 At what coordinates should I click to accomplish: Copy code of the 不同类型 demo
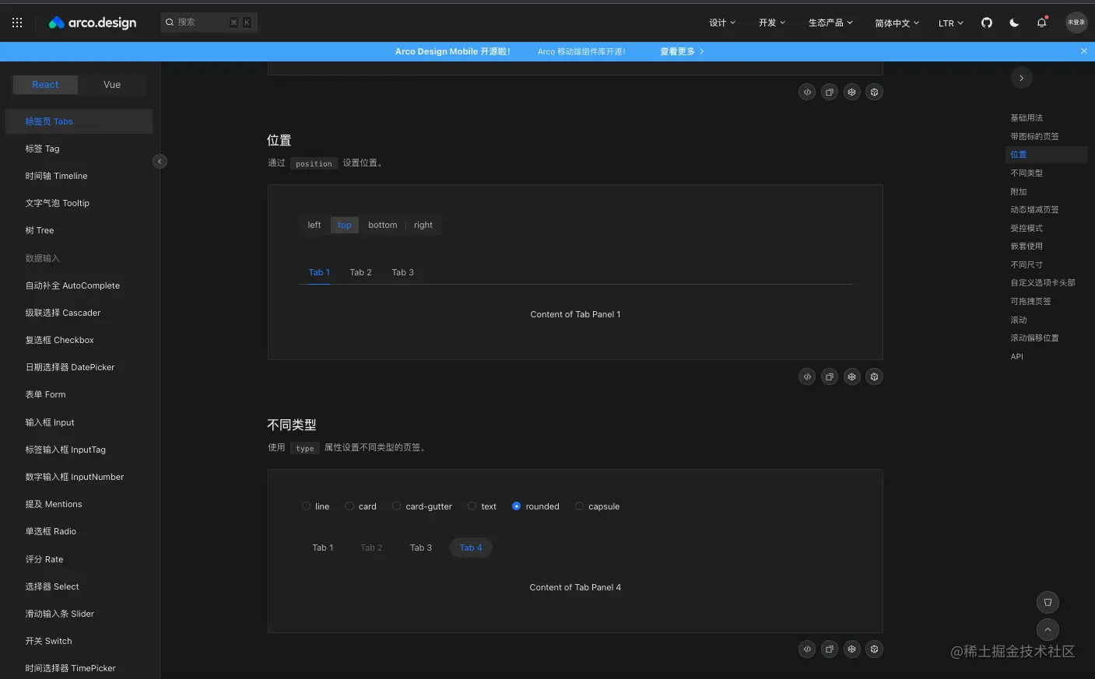click(x=830, y=649)
